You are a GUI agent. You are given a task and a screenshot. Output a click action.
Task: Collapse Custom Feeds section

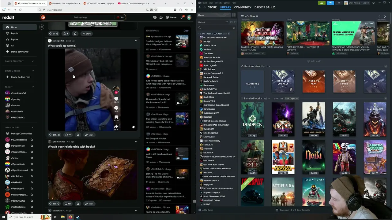click(x=33, y=71)
